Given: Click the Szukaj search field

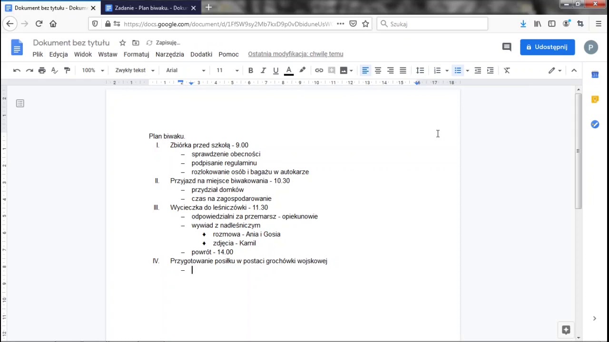Looking at the screenshot, I should [432, 24].
